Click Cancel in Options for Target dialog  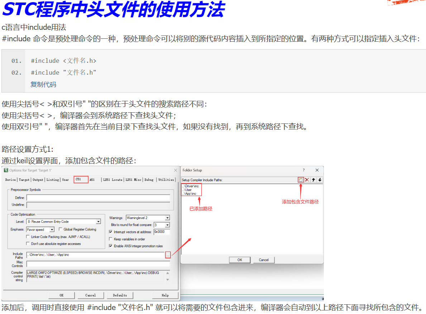click(91, 295)
